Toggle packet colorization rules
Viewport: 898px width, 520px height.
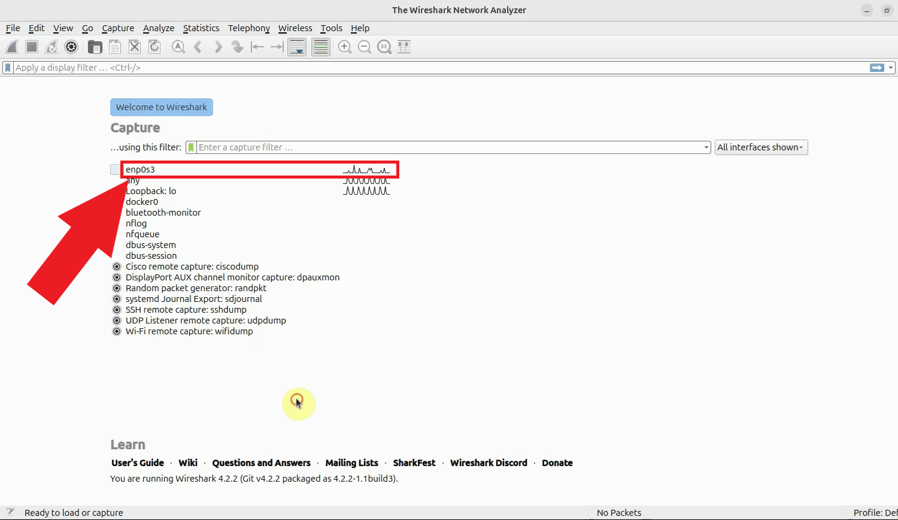tap(321, 47)
